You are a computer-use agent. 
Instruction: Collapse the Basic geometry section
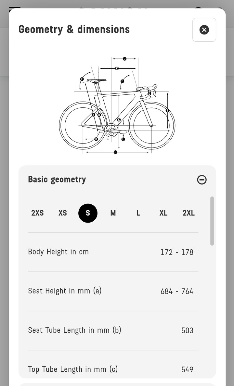pyautogui.click(x=201, y=180)
